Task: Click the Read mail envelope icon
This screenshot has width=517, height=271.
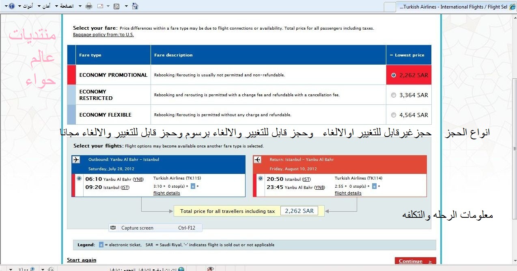Action: point(100,6)
